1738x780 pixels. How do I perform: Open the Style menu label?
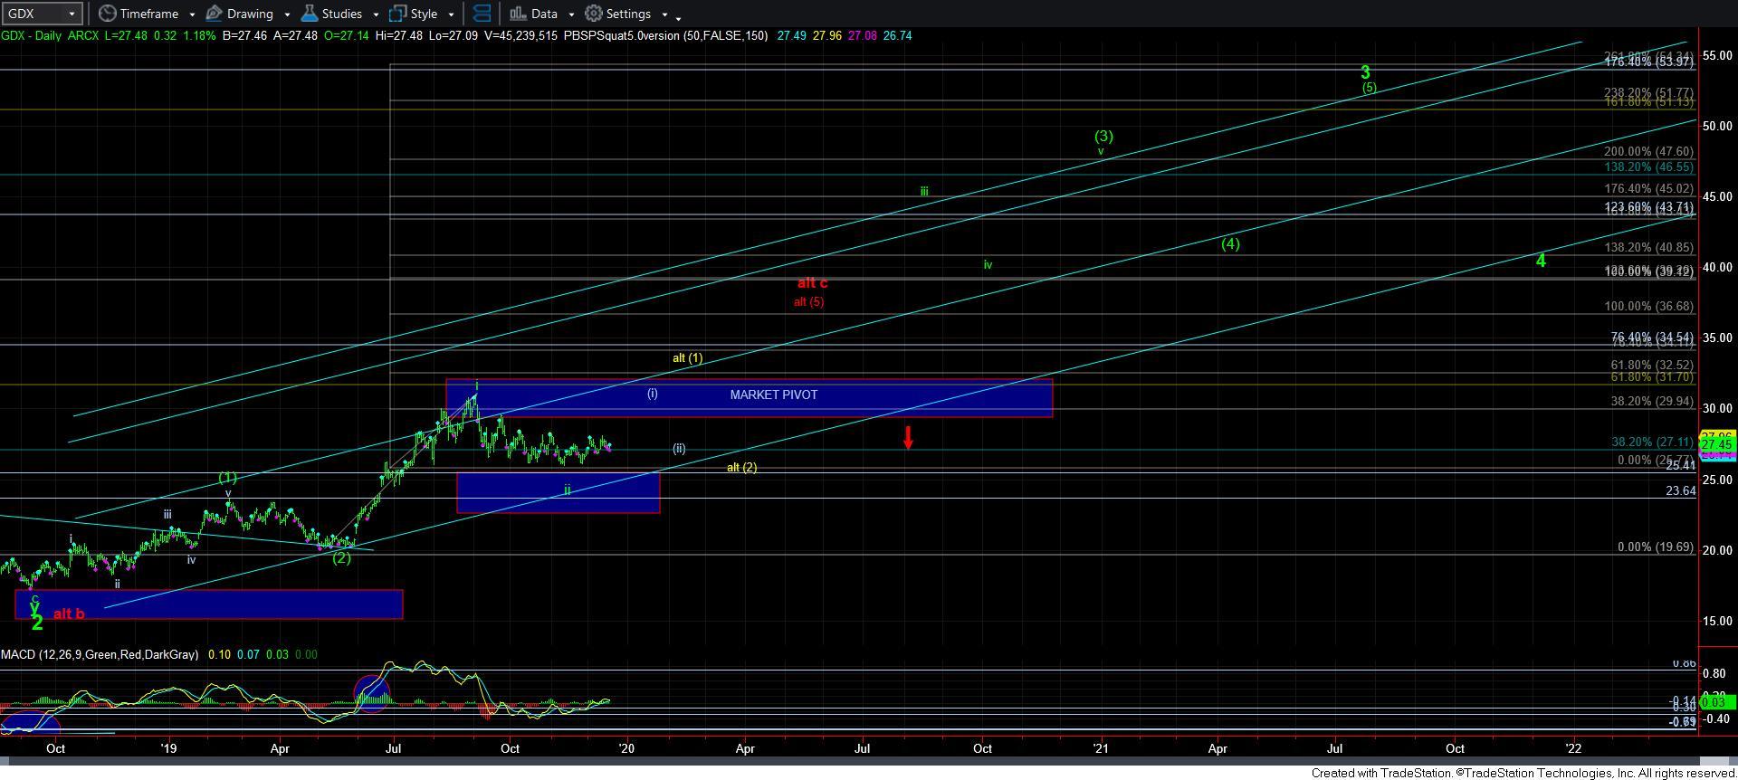click(x=424, y=14)
